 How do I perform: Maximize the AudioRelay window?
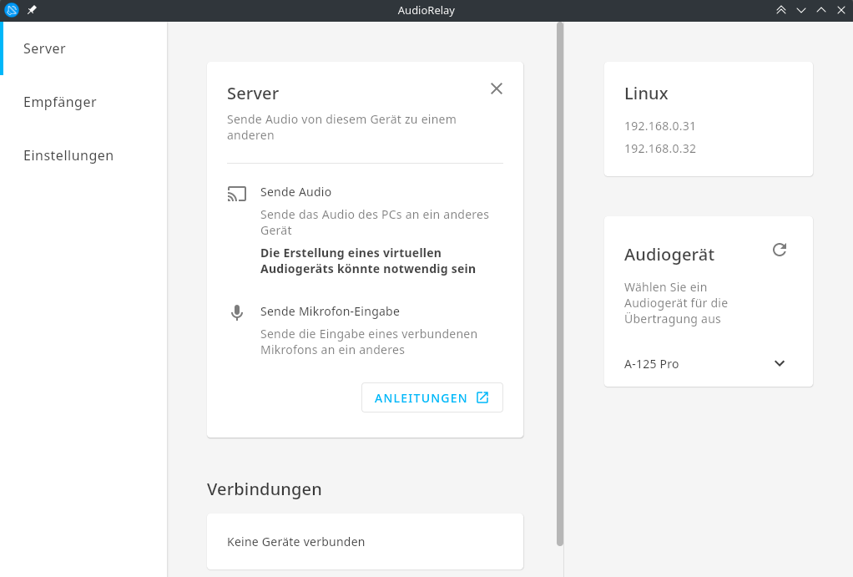click(821, 10)
